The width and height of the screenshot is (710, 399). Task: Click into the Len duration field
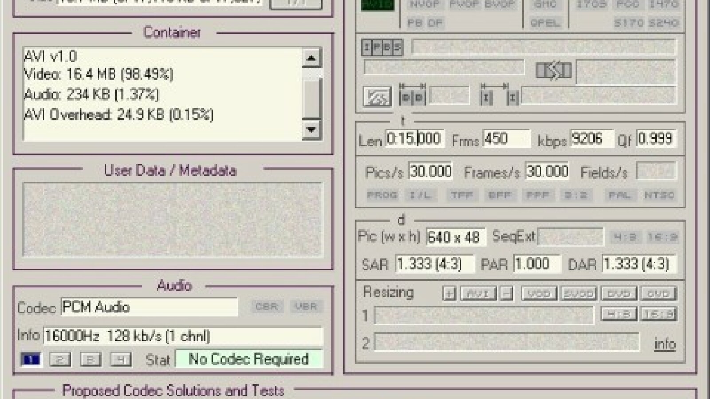414,139
